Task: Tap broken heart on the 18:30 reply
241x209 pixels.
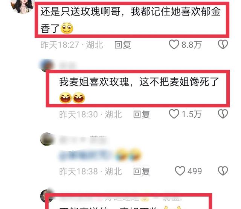Action: 223,114
